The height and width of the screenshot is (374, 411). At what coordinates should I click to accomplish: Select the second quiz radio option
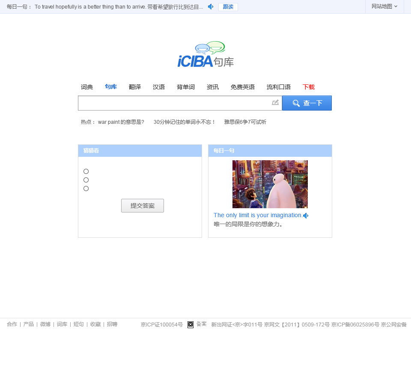(x=86, y=180)
